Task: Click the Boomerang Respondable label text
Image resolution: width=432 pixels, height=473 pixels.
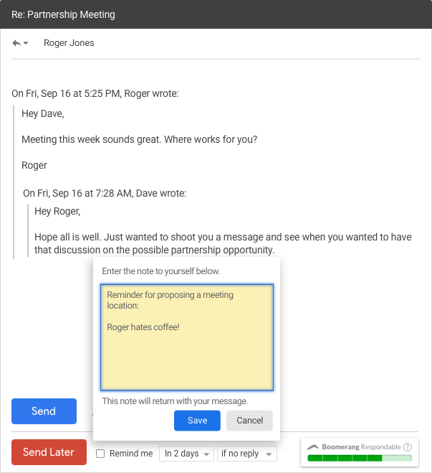Action: click(x=361, y=446)
